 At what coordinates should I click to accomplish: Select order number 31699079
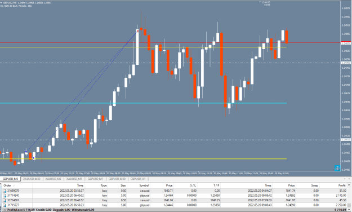(x=14, y=191)
